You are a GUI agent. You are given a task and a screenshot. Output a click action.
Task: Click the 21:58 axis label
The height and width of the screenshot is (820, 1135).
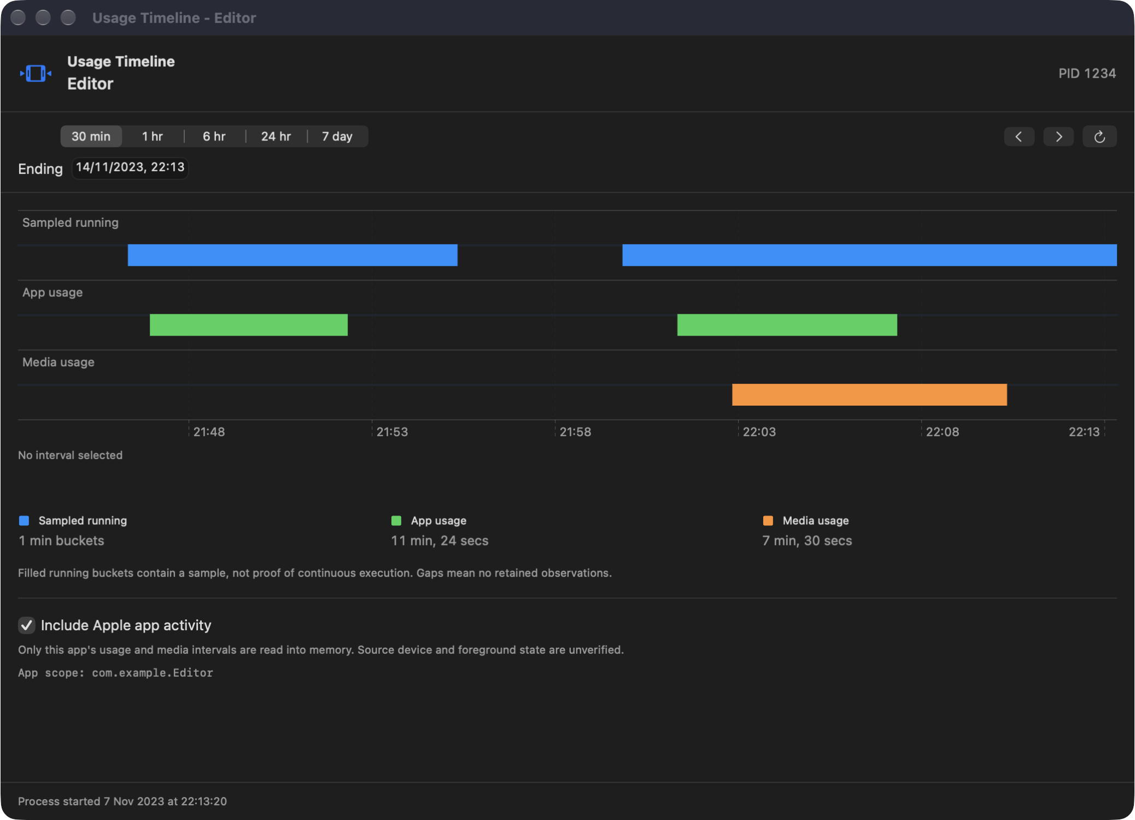575,432
